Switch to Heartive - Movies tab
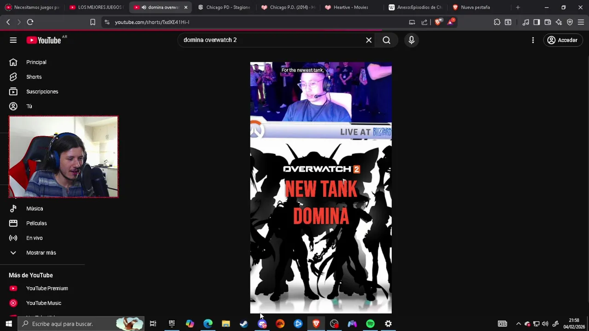Screen dimensions: 589x331 pyautogui.click(x=352, y=7)
